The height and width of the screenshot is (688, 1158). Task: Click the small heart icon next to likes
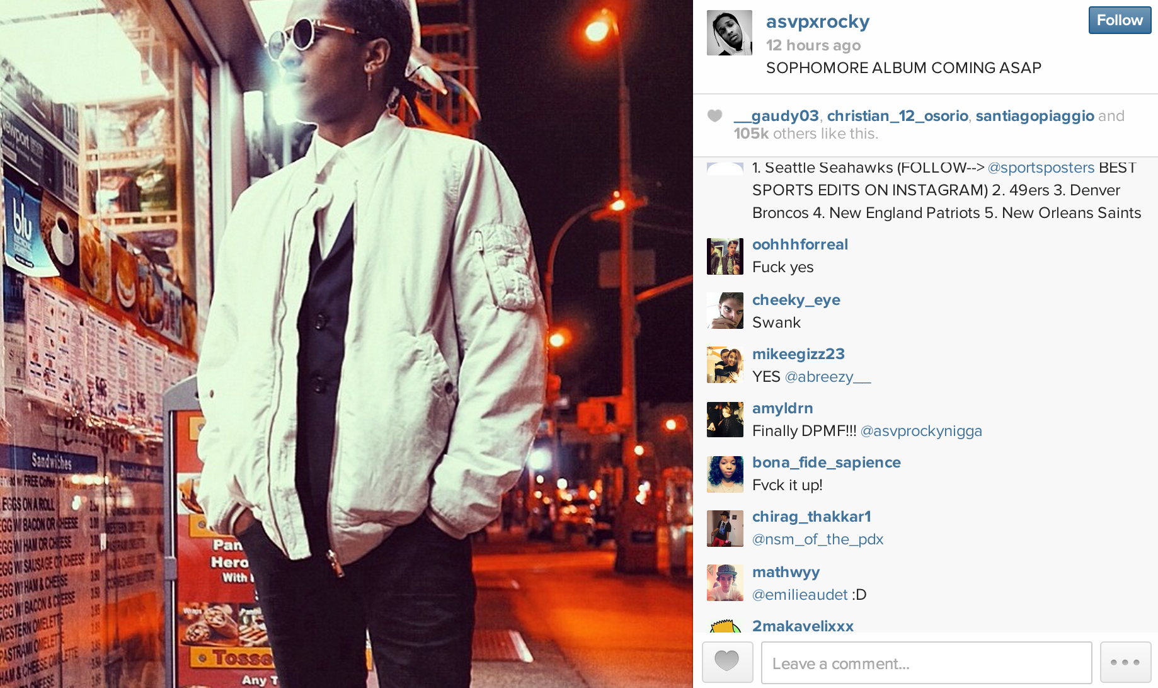pyautogui.click(x=714, y=116)
